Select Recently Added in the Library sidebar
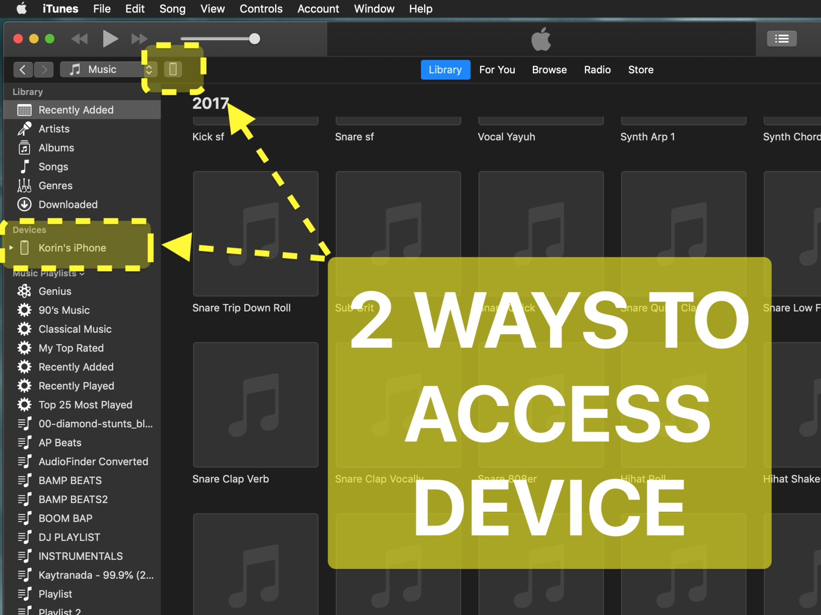 click(82, 110)
